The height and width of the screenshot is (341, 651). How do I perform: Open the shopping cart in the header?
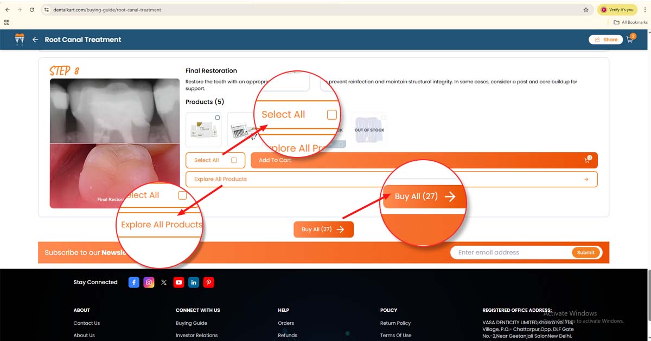pos(630,39)
